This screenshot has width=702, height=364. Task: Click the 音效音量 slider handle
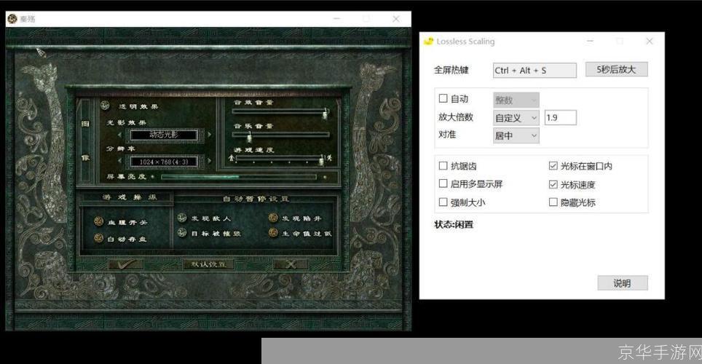click(x=326, y=114)
